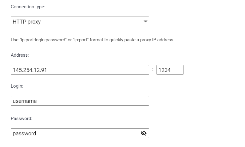Click the Address label
The height and width of the screenshot is (147, 245).
tap(20, 55)
